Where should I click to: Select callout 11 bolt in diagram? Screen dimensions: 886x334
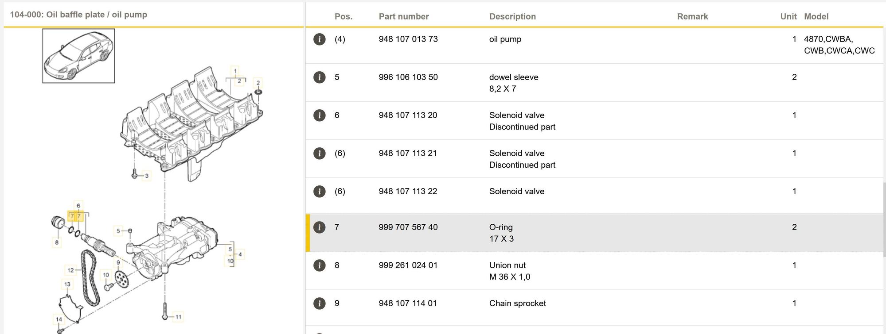pos(178,317)
